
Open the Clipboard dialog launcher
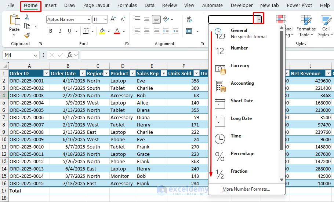pos(40,44)
